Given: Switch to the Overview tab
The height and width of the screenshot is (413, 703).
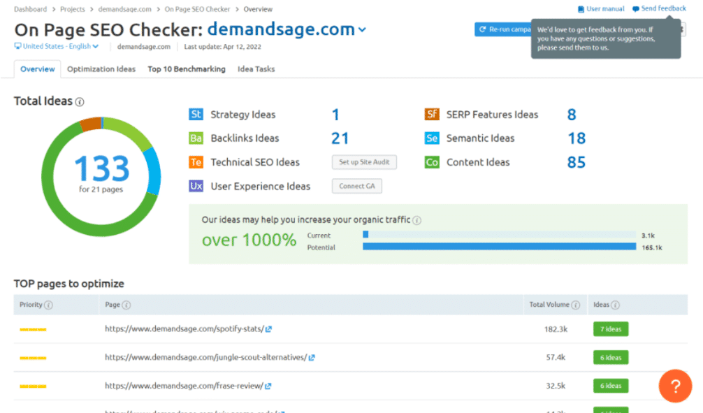Looking at the screenshot, I should coord(38,69).
